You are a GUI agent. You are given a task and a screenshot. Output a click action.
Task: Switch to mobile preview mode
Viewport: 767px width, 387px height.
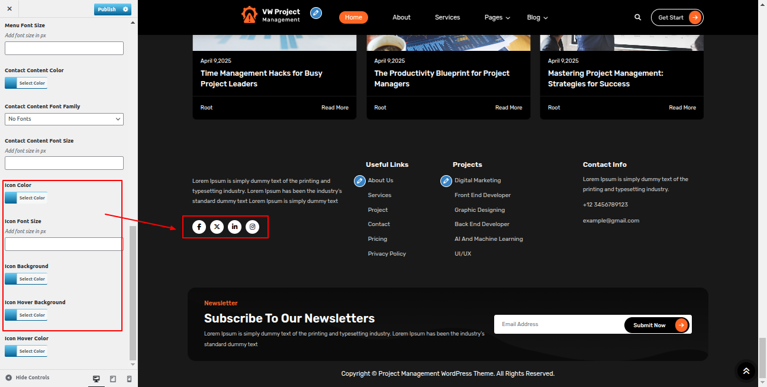129,379
